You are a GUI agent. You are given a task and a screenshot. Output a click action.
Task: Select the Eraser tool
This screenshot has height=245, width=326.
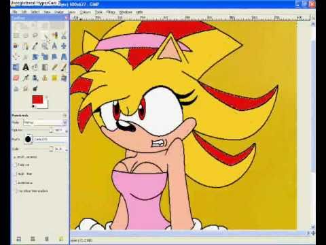tap(16, 78)
